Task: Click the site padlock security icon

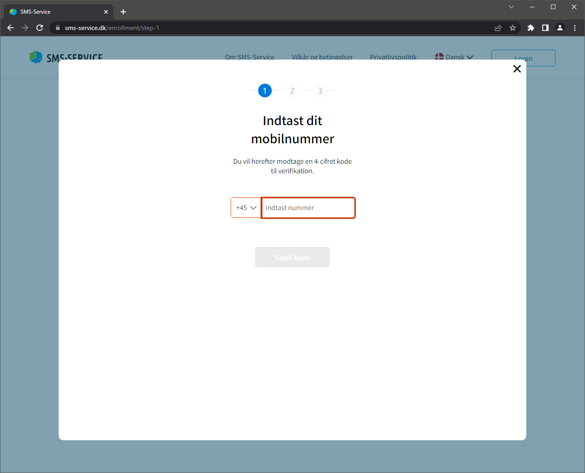Action: point(58,28)
